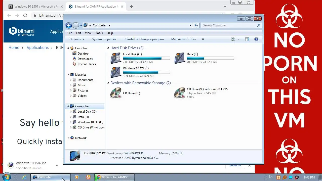
Task: Open the View menu
Action: tap(88, 33)
